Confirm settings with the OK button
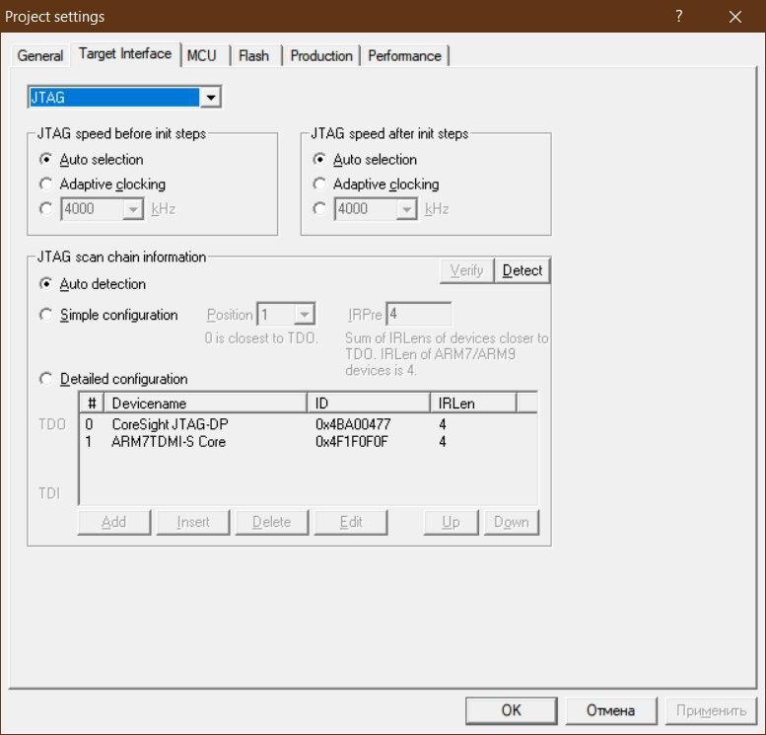The height and width of the screenshot is (735, 766). (x=511, y=710)
